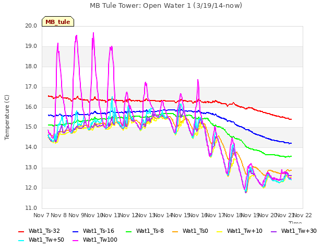Viewport: 334px width, 250px height.
Task: Click the green Wat1_Ts-8 legend swatch
Action: click(129, 231)
